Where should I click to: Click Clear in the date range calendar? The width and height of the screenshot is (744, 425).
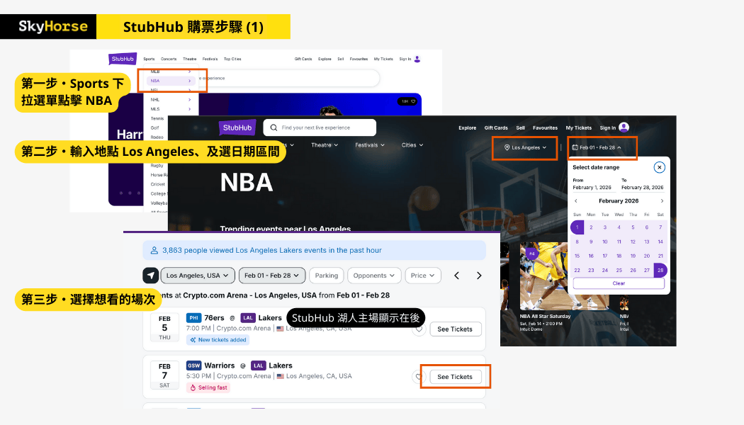(618, 283)
